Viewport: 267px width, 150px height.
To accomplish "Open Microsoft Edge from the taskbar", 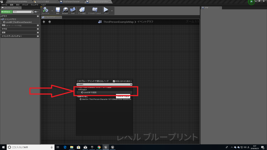I will pyautogui.click(x=65, y=147).
